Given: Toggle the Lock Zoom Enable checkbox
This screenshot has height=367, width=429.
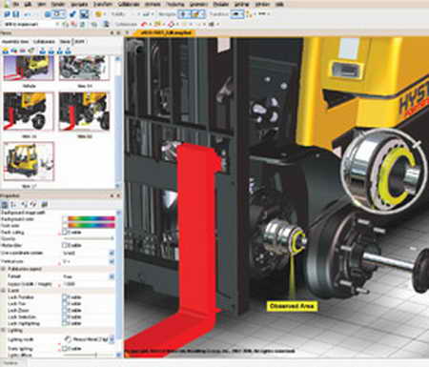Looking at the screenshot, I should coord(65,310).
